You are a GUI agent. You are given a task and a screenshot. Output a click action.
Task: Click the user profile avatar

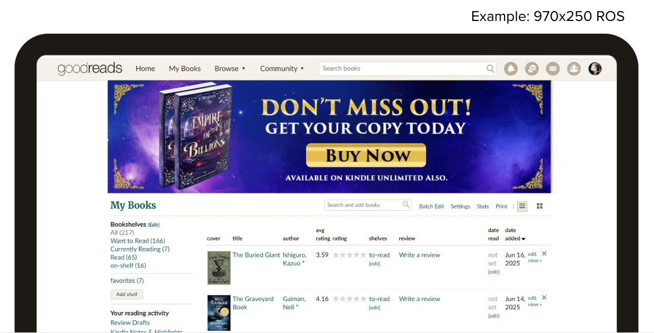[x=594, y=69]
